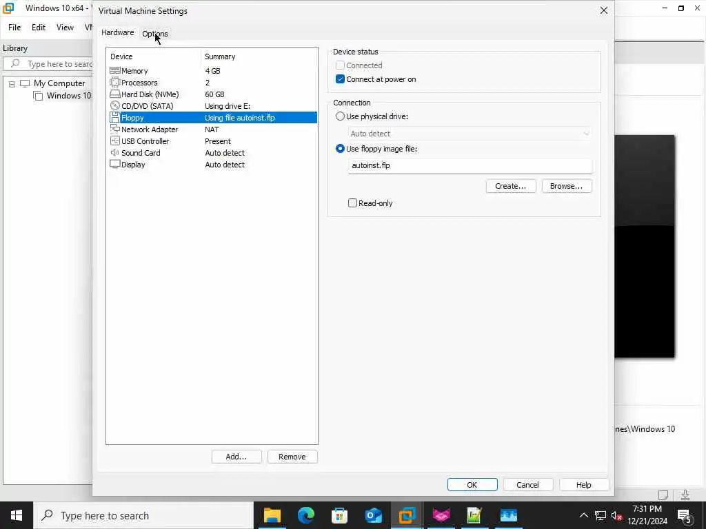
Task: Open the File menu in VMware
Action: coord(14,28)
